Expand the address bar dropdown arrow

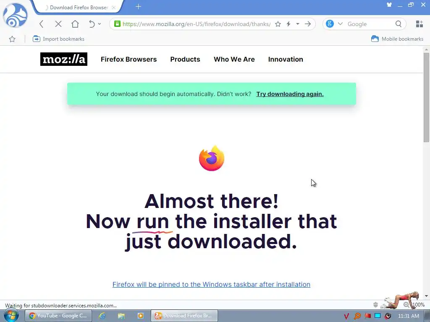298,24
